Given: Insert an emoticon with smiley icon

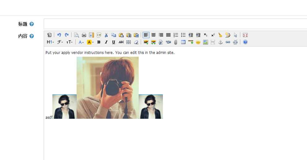Looking at the screenshot, I should pos(198,42).
